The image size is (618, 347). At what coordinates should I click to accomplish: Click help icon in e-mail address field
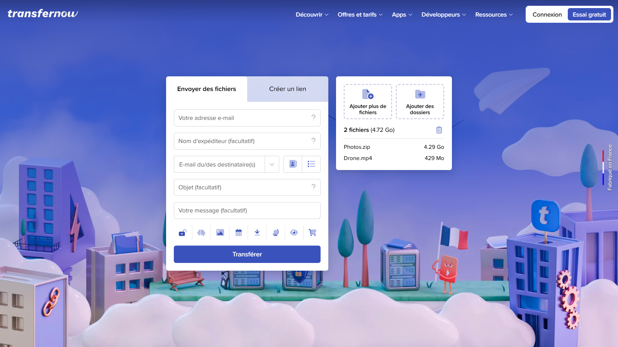pos(313,118)
